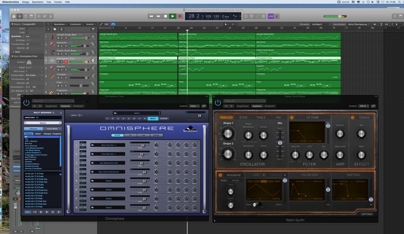The height and width of the screenshot is (234, 404).
Task: Open Fenster in the macOS menu bar
Action: (58, 2)
